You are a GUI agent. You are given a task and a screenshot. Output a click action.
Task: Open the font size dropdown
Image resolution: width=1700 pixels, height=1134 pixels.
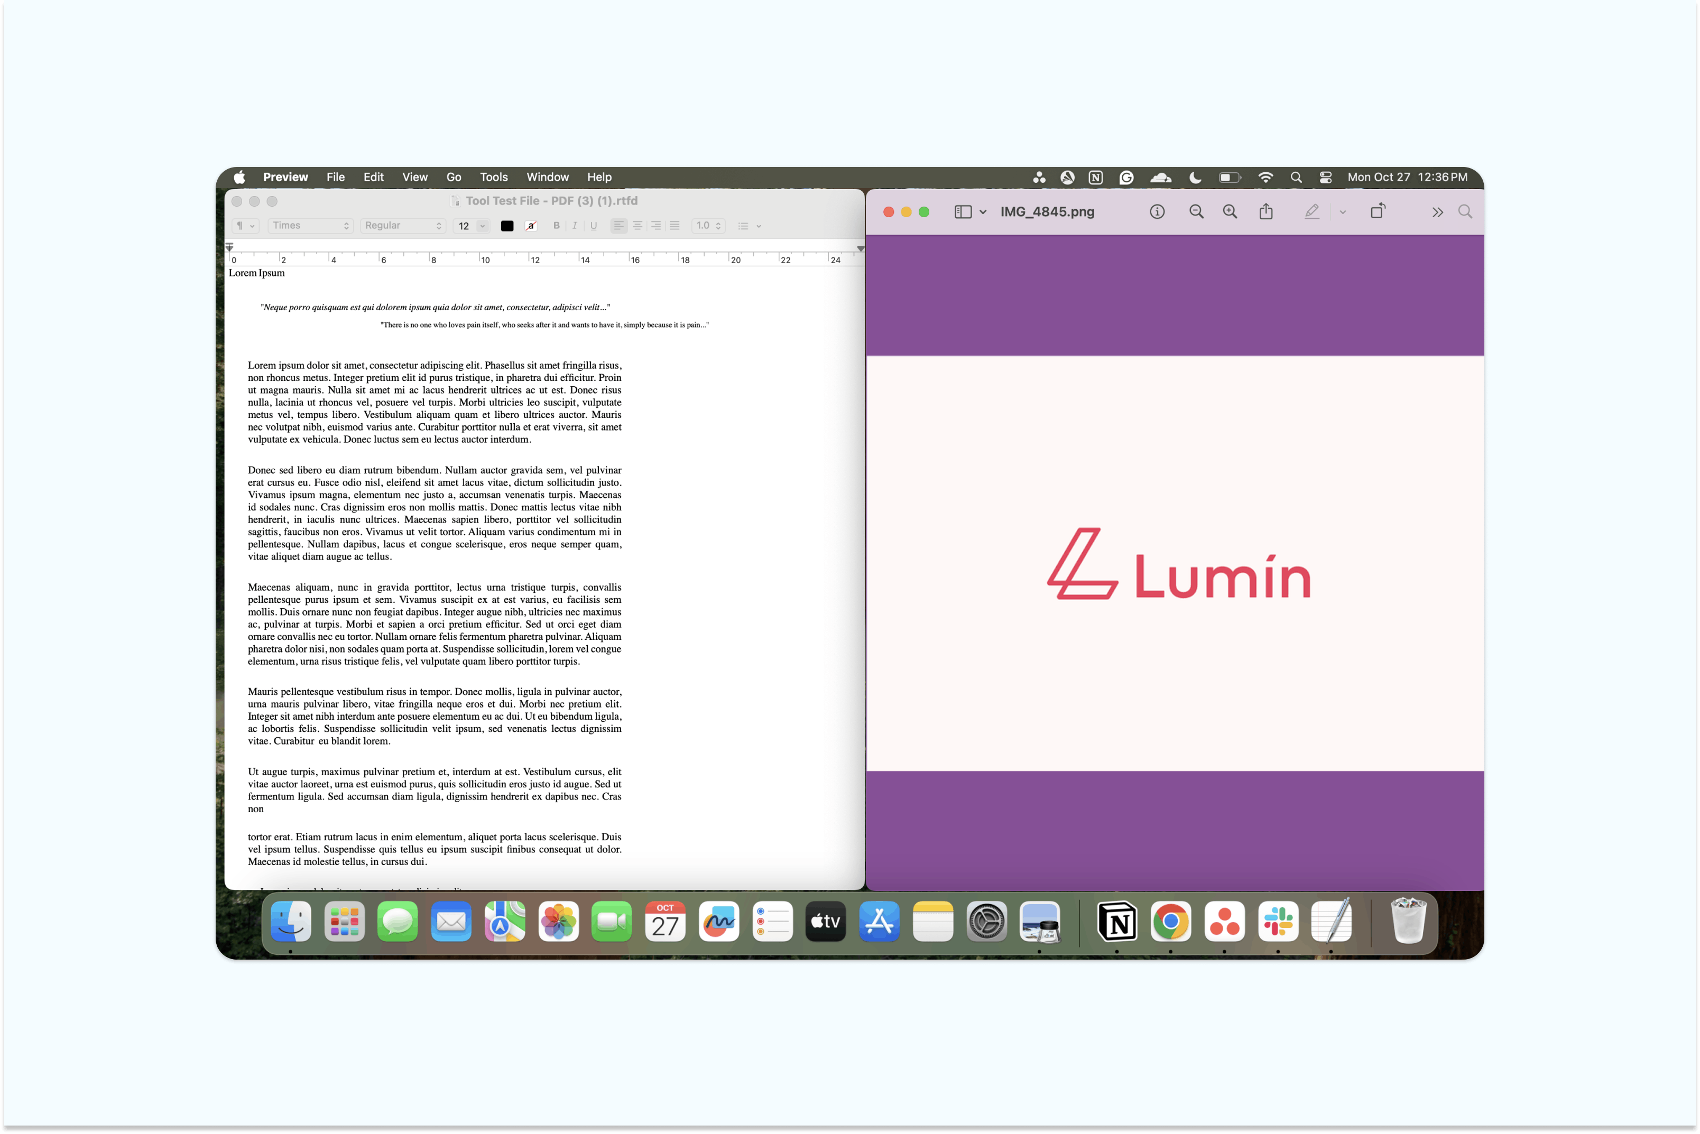(x=471, y=226)
